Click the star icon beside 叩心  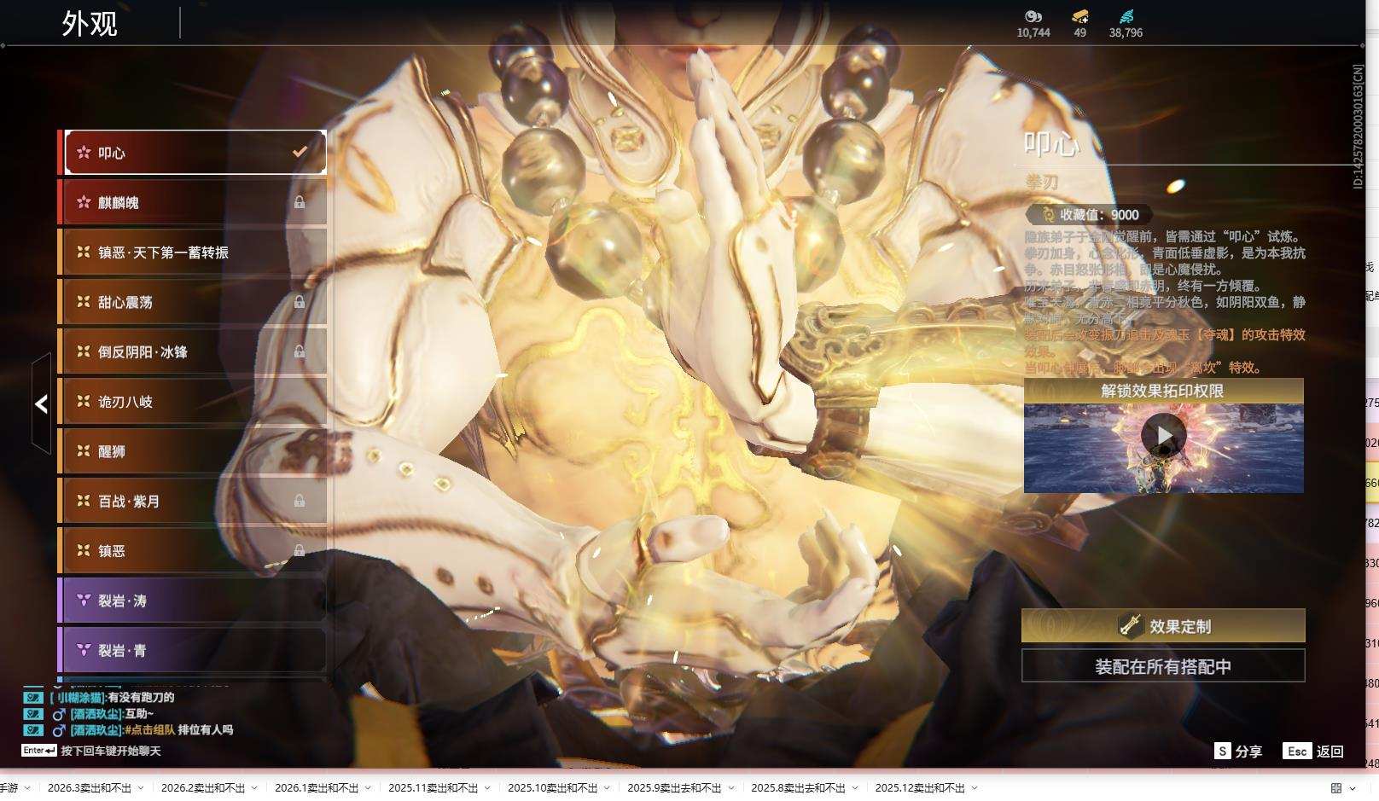click(x=84, y=153)
